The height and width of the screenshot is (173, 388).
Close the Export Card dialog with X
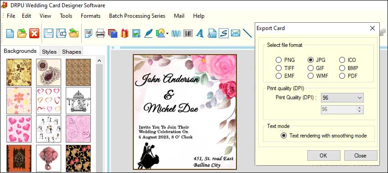[372, 28]
